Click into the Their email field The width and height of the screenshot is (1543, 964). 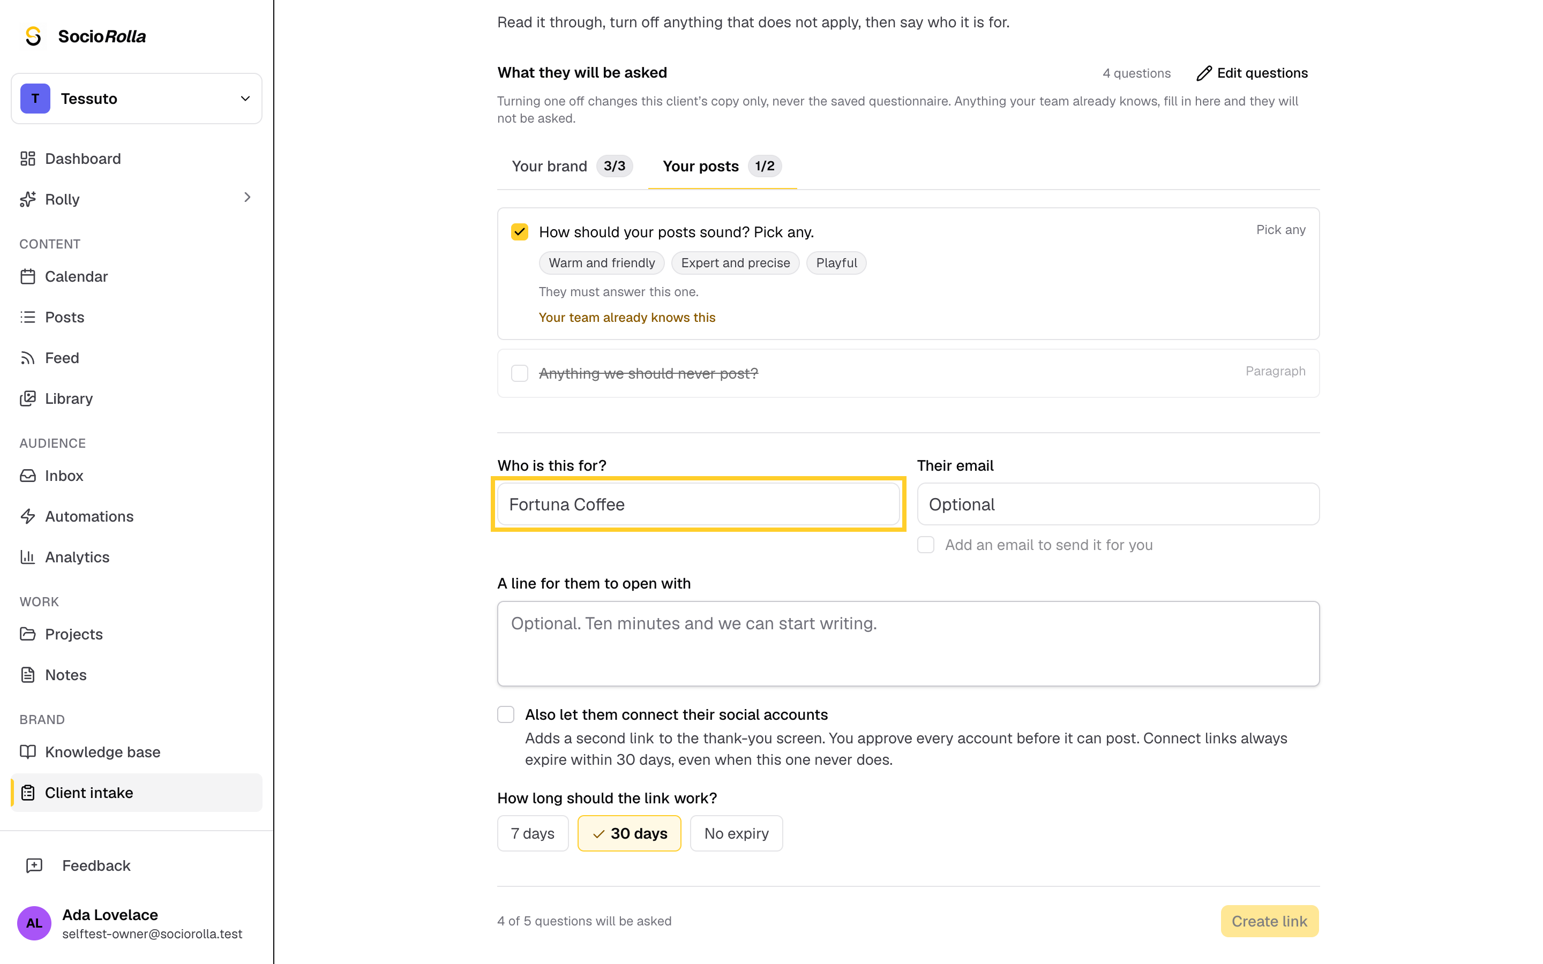(1118, 504)
